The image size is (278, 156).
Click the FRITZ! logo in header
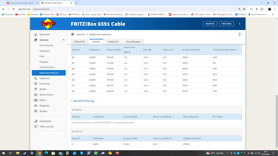[x=48, y=24]
